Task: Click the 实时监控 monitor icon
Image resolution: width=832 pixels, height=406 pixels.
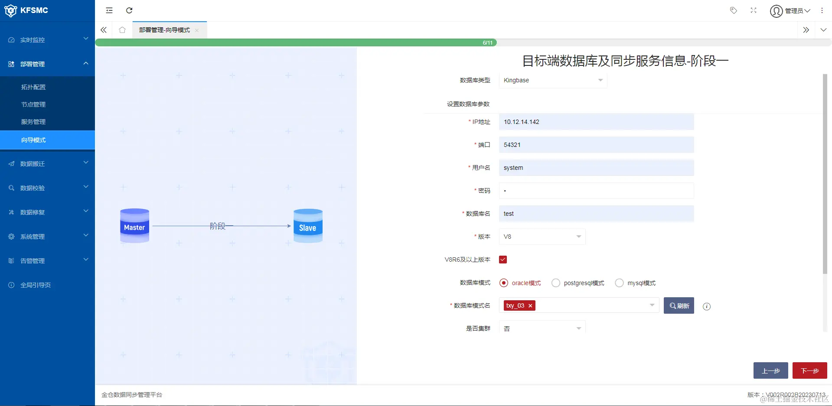Action: pyautogui.click(x=11, y=40)
